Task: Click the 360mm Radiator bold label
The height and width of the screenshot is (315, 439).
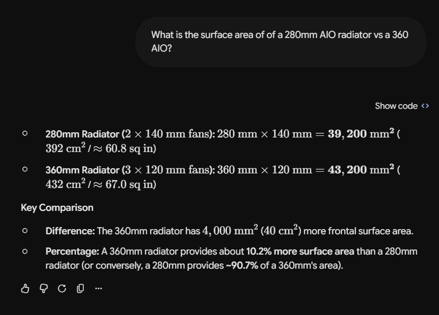Action: coord(82,170)
